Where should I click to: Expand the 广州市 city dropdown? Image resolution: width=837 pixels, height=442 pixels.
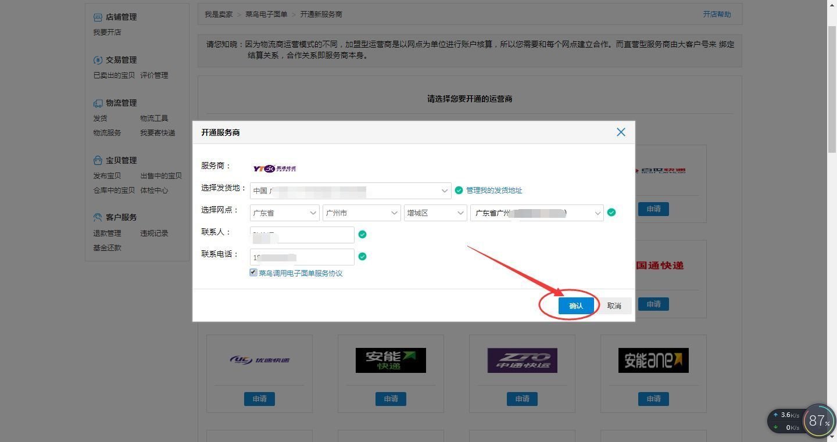click(x=362, y=213)
